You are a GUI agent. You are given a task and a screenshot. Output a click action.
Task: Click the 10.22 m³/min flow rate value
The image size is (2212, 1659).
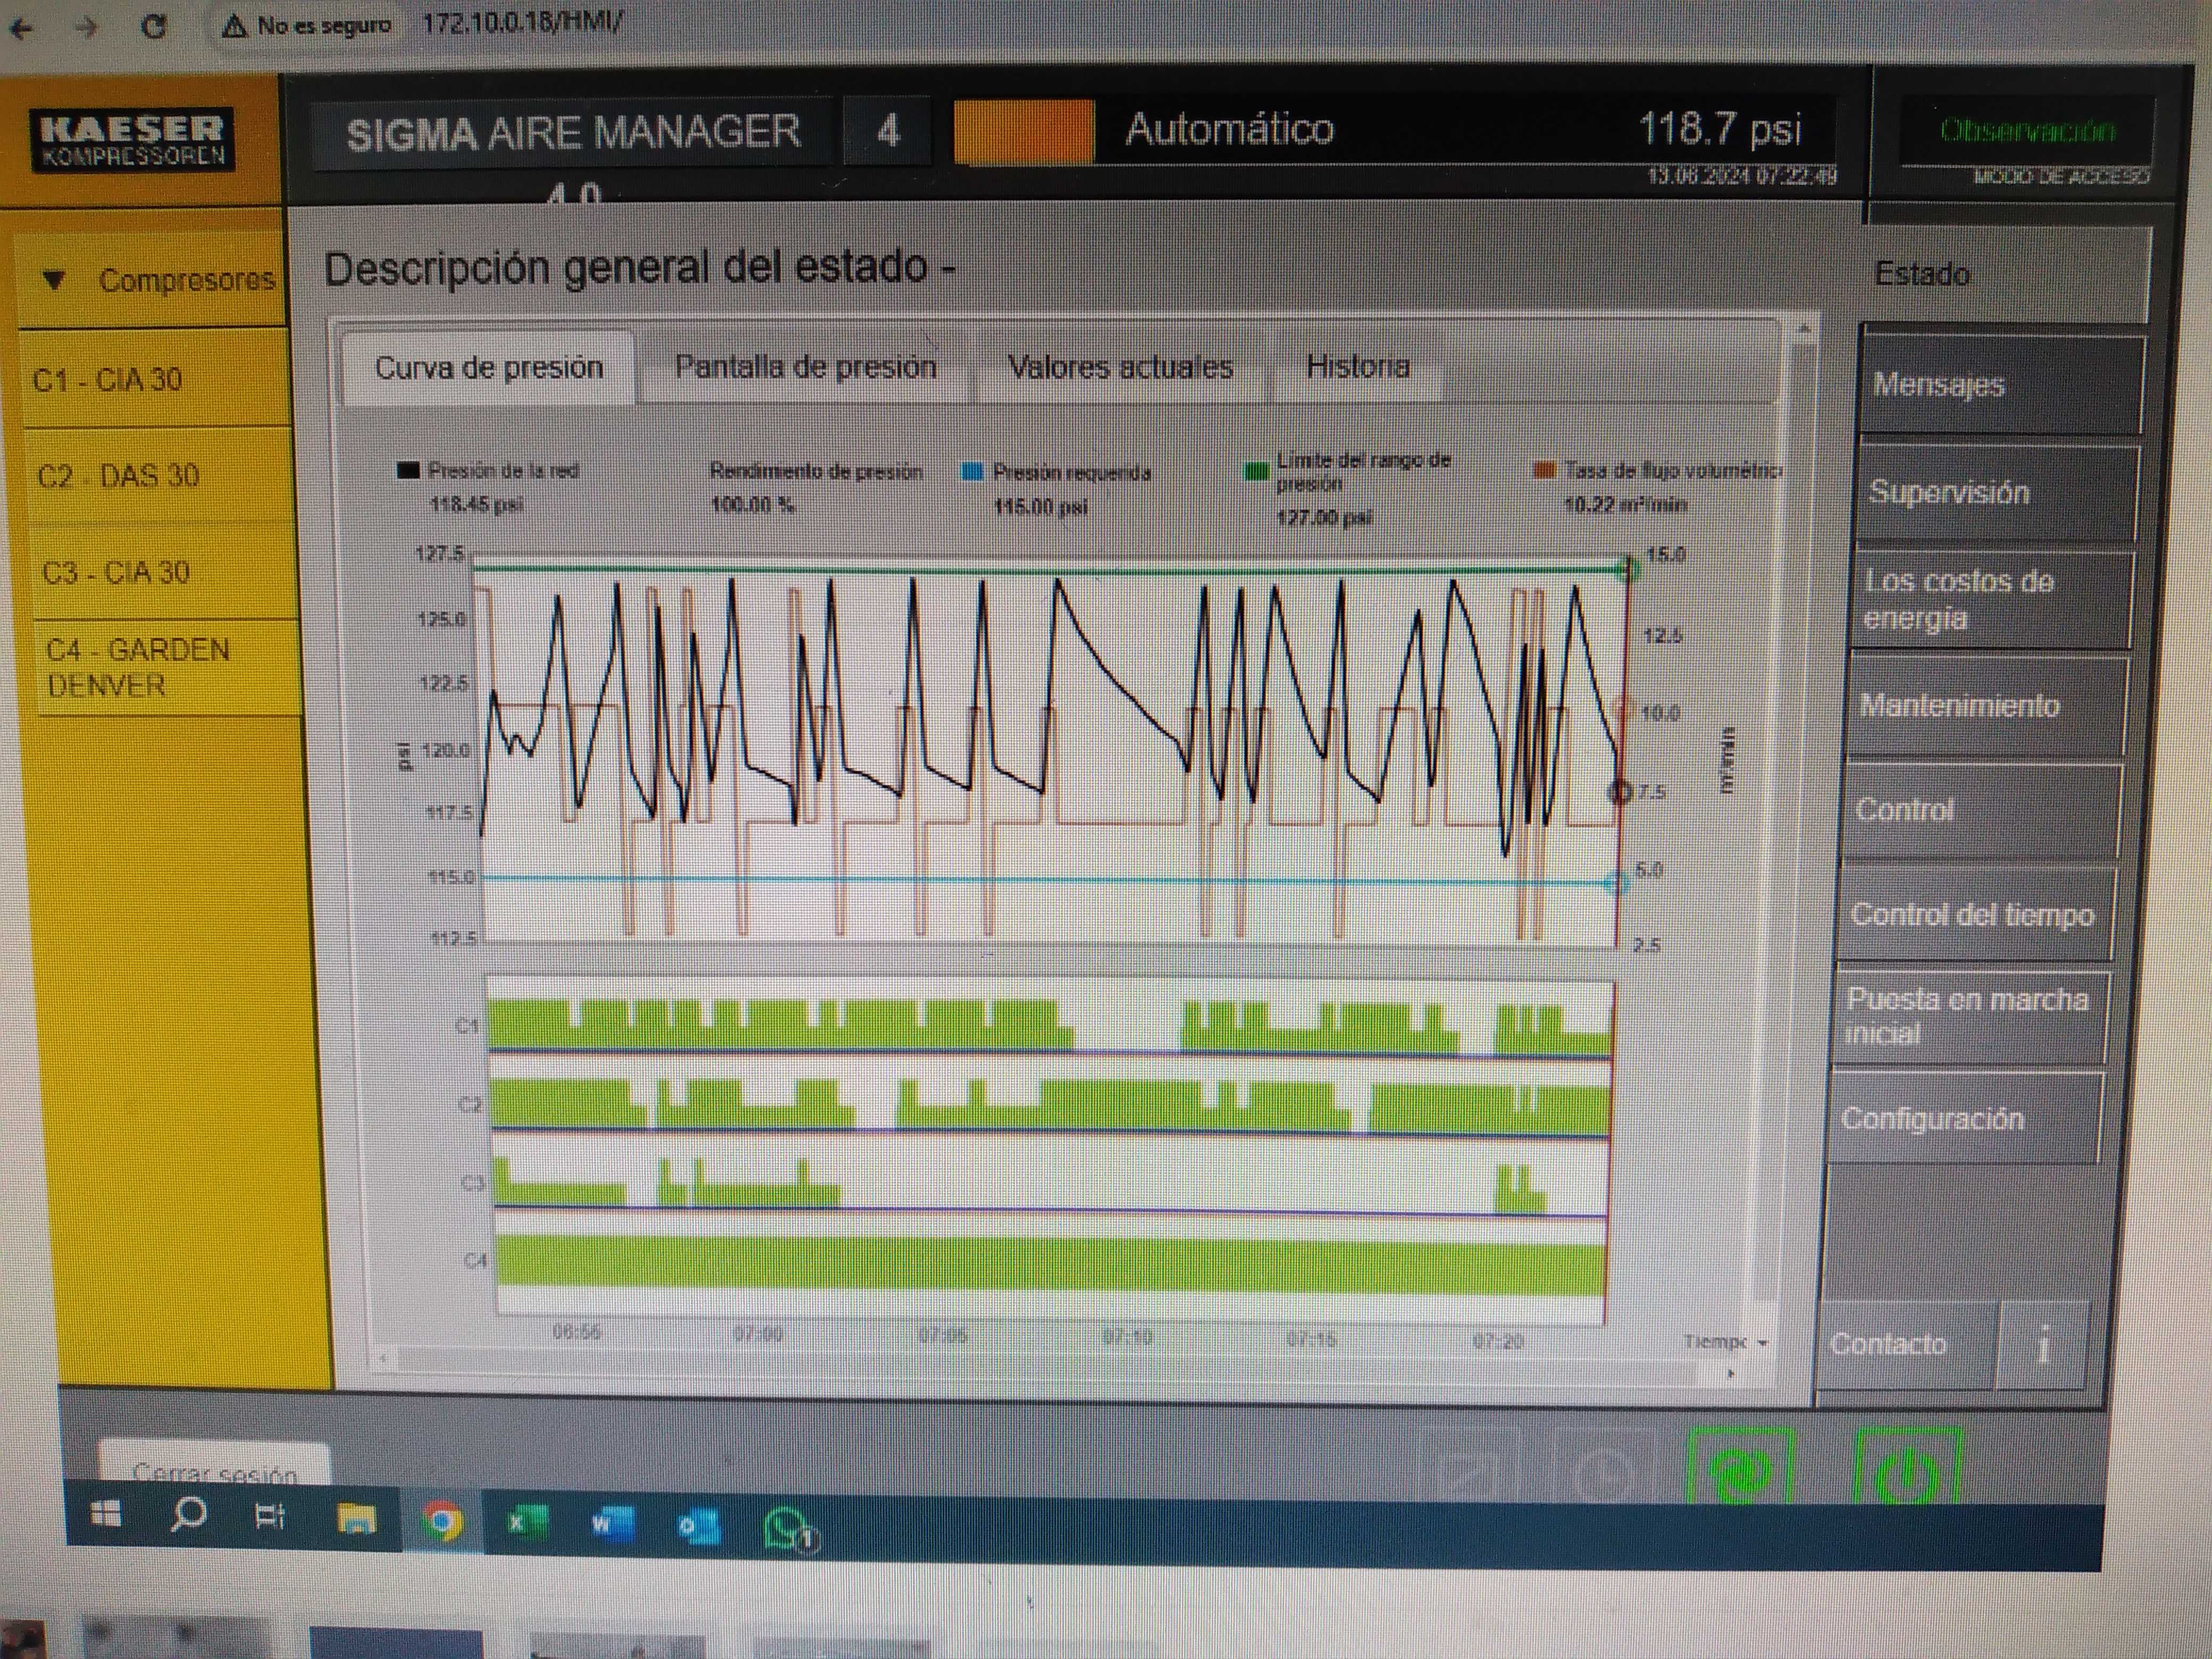[x=1625, y=504]
